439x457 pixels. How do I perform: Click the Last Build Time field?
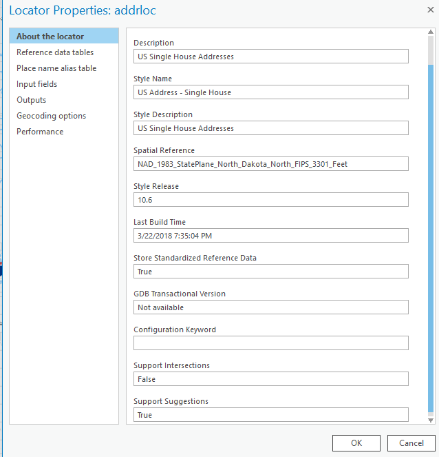pyautogui.click(x=270, y=236)
